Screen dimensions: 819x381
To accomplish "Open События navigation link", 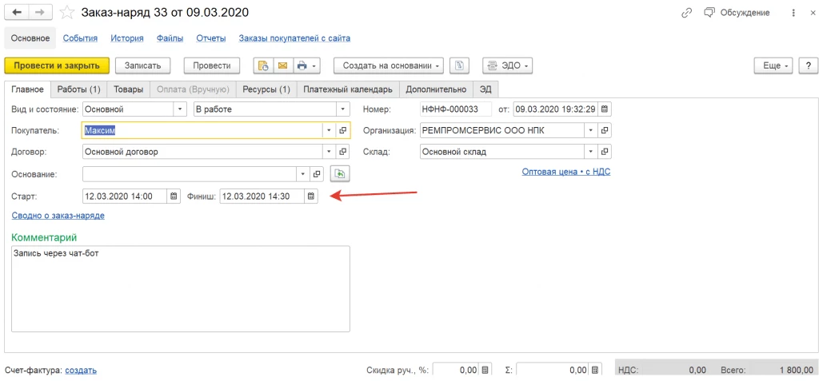I will pyautogui.click(x=81, y=38).
